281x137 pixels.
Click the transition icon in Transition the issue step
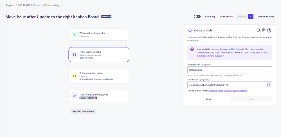74,96
